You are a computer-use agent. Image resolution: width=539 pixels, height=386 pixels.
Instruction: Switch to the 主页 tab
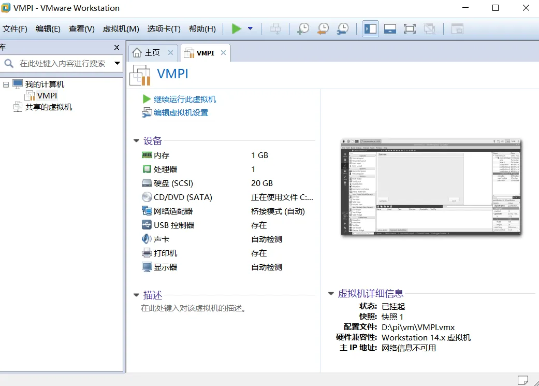[x=147, y=53]
